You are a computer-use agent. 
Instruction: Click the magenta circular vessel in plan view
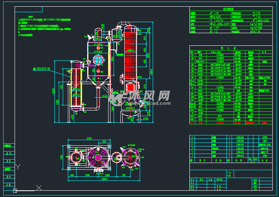click(x=97, y=158)
